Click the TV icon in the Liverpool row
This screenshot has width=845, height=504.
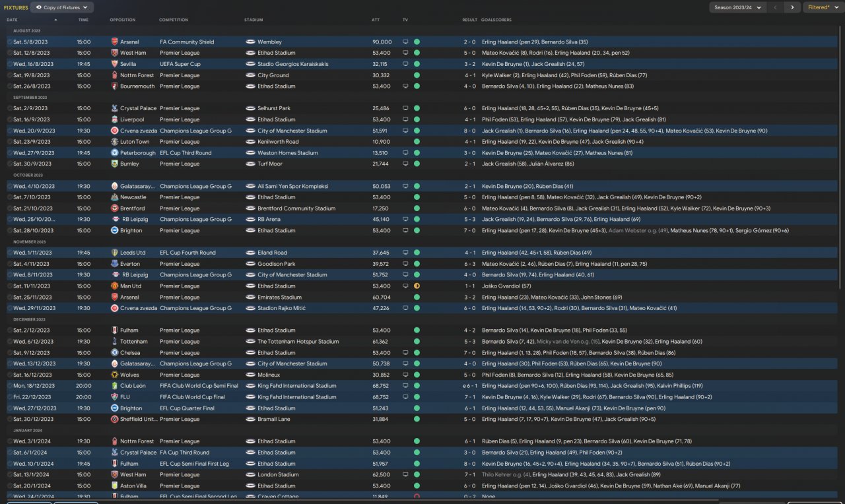click(406, 119)
